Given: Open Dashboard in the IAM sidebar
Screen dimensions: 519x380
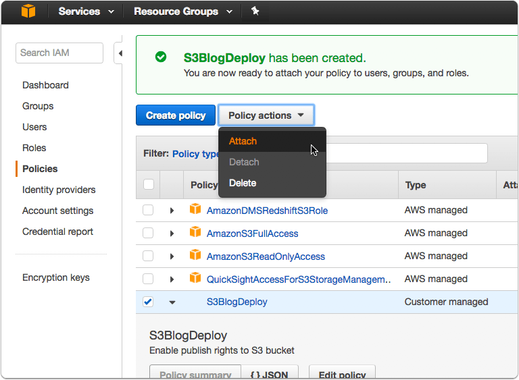Looking at the screenshot, I should (46, 85).
